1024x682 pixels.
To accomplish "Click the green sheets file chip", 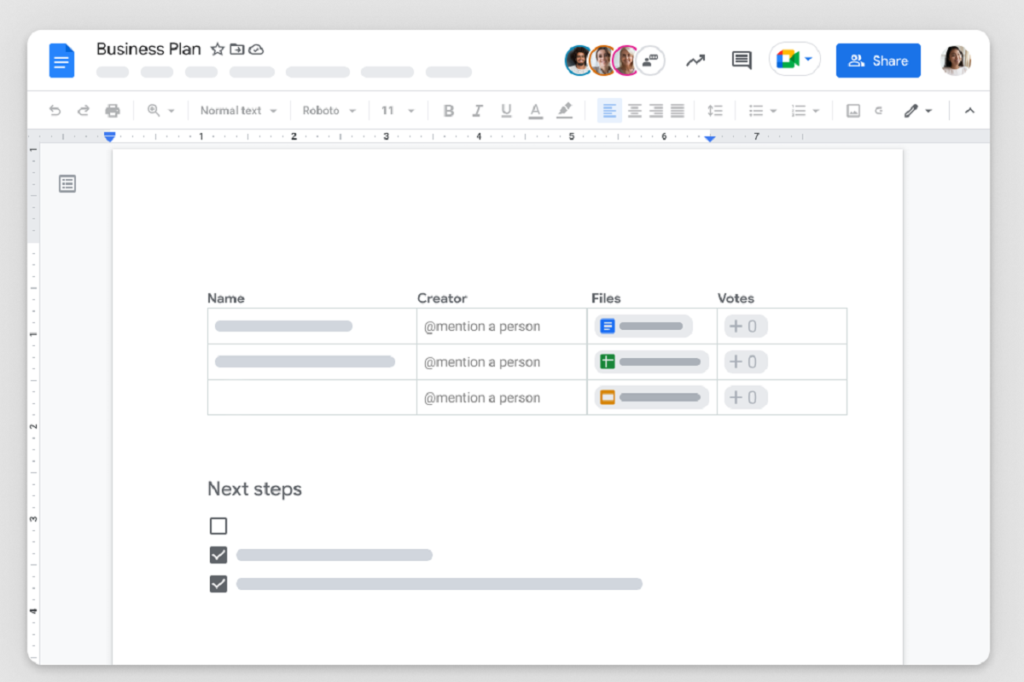I will [652, 362].
